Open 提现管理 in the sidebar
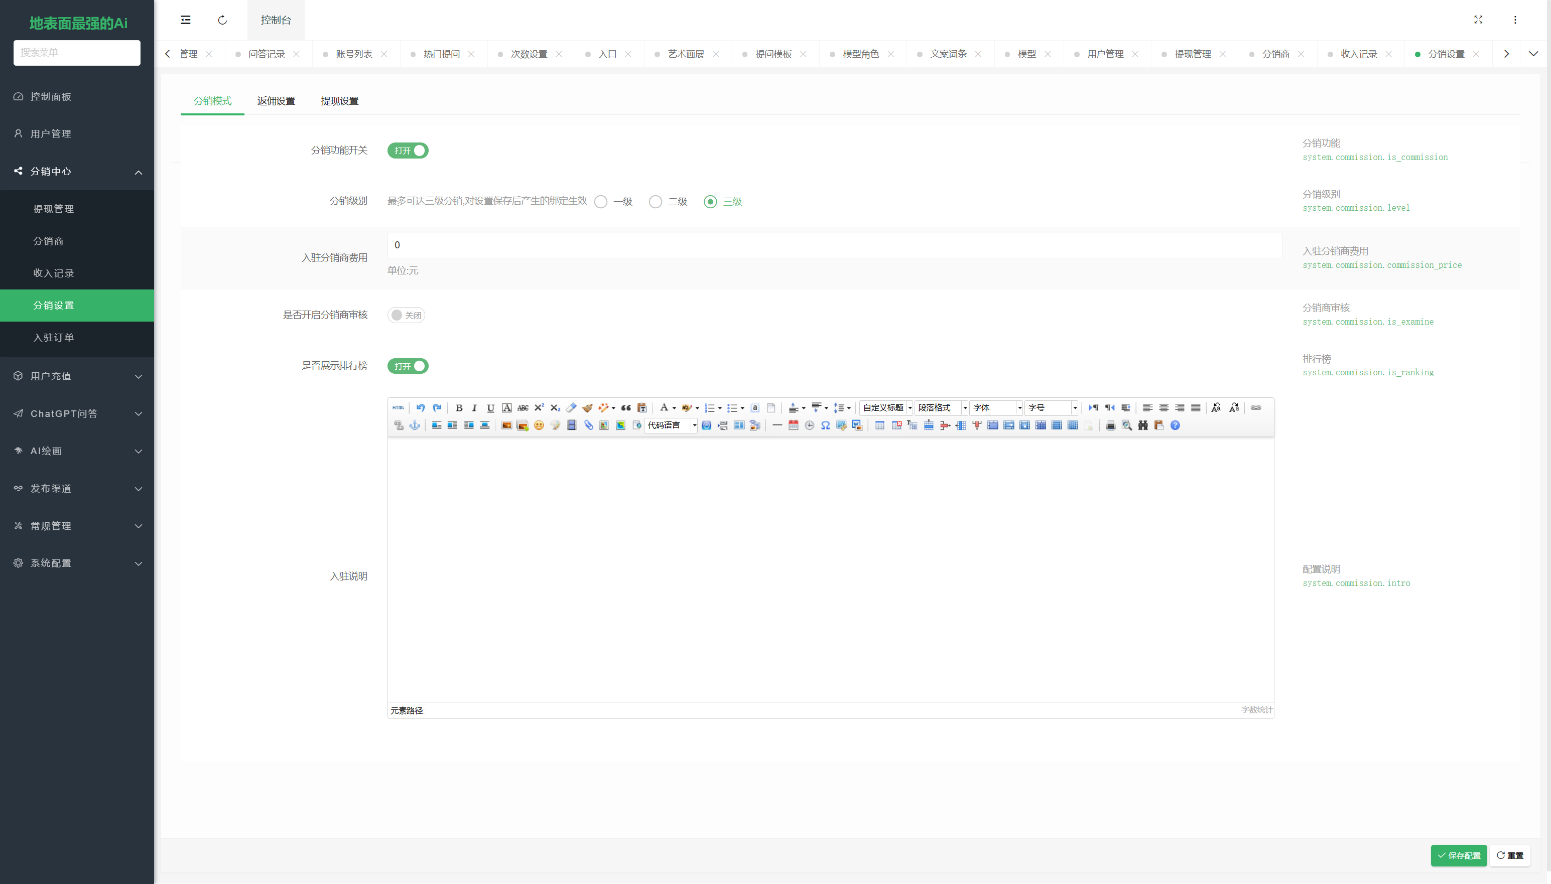The width and height of the screenshot is (1551, 884). 77,209
